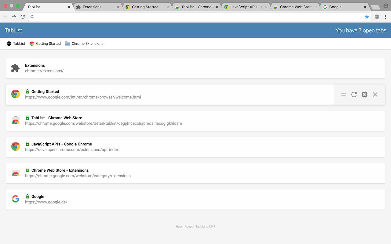This screenshot has height=244, width=391.
Task: Close Getting Started using the row's X icon
Action: (375, 95)
